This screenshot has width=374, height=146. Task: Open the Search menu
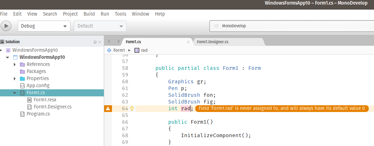click(50, 14)
